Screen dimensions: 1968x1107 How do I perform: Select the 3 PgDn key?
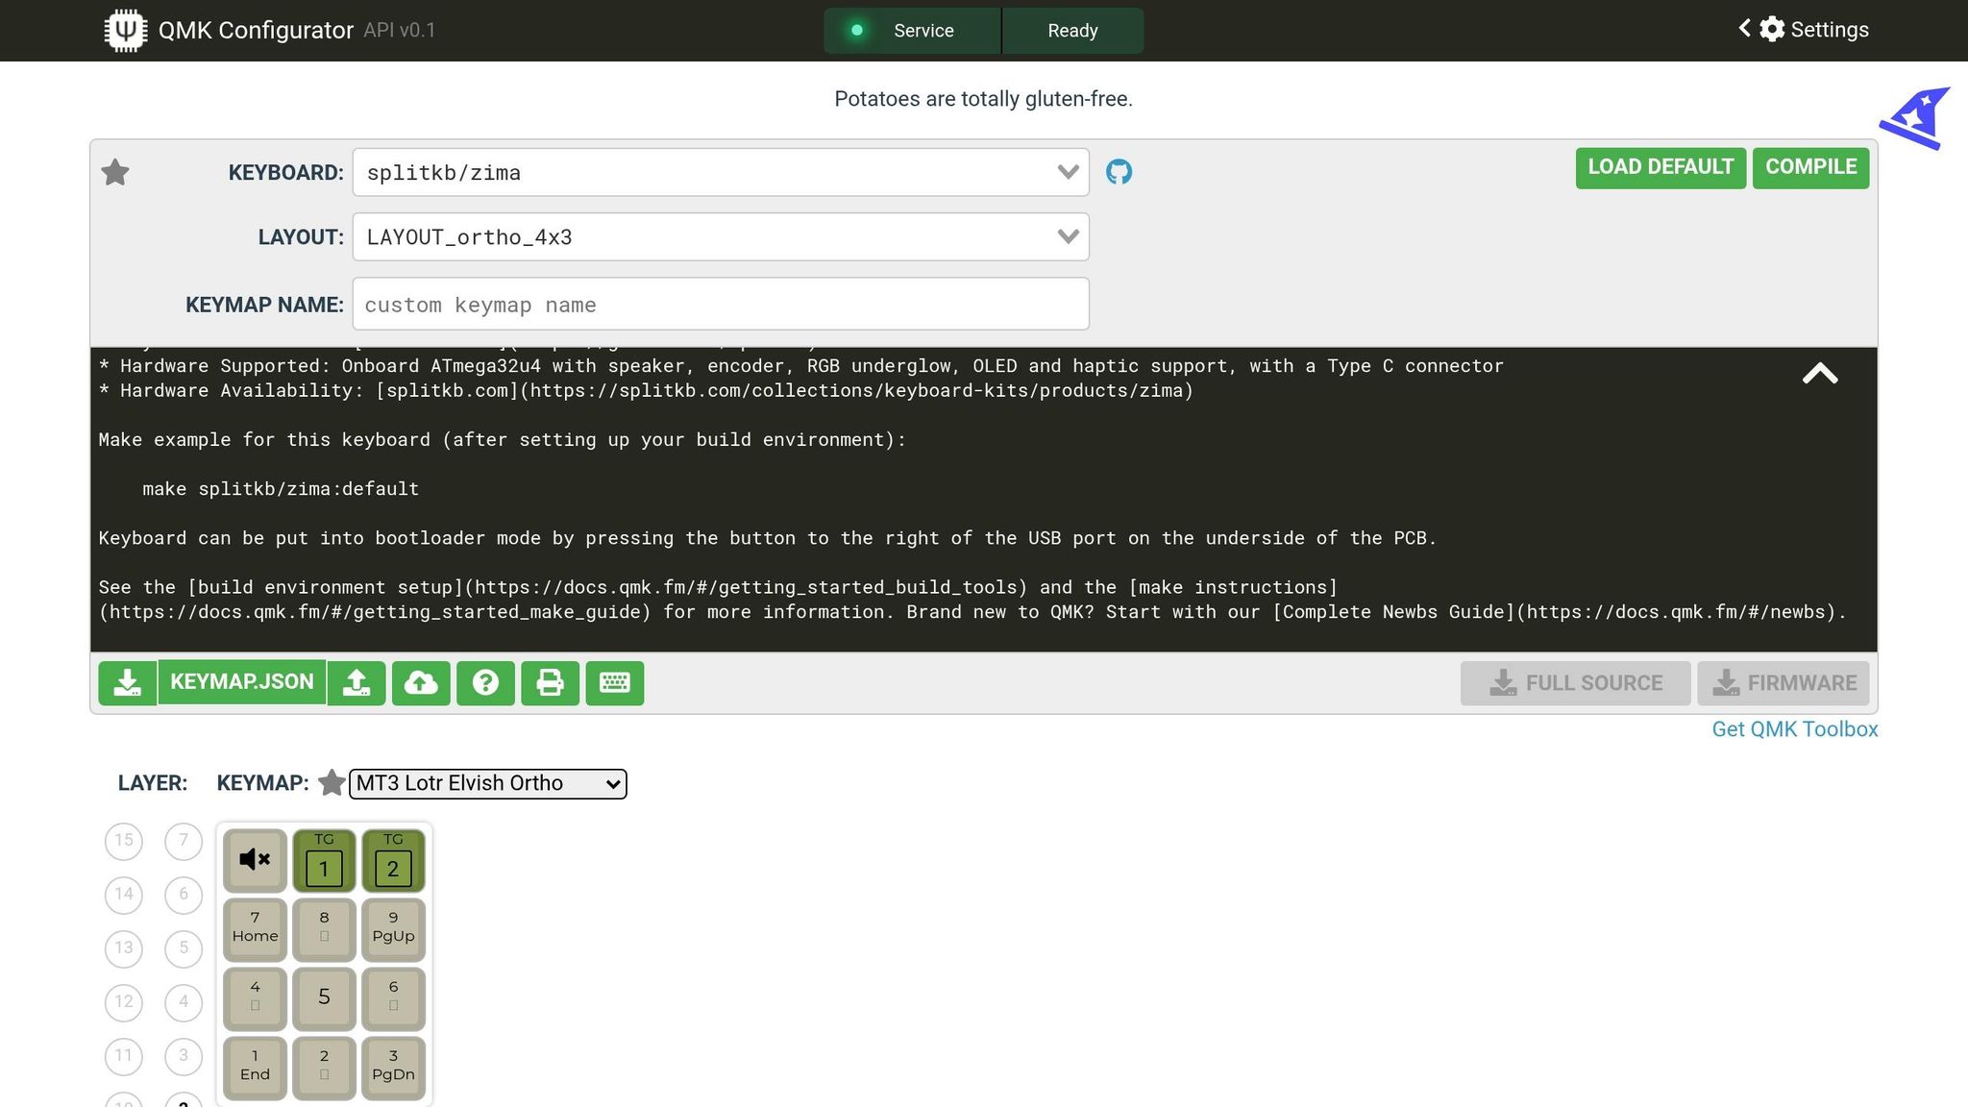pyautogui.click(x=393, y=1068)
